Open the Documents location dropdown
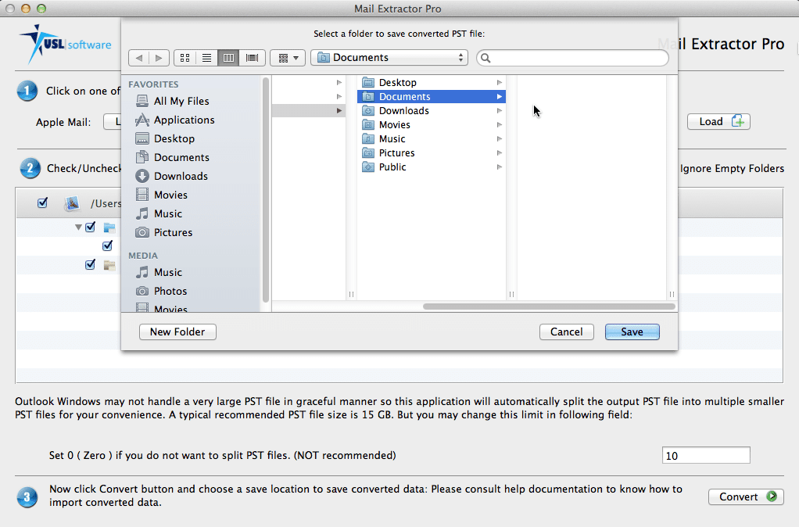The image size is (799, 527). pos(389,57)
